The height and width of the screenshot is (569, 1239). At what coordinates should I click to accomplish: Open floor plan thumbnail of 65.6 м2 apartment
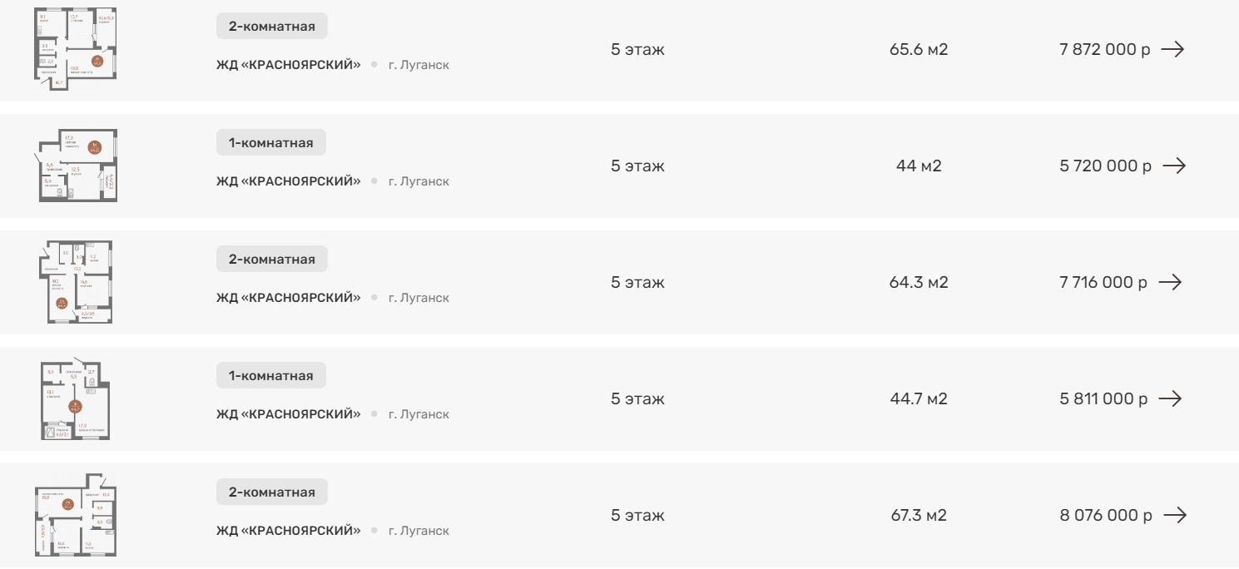tap(76, 48)
